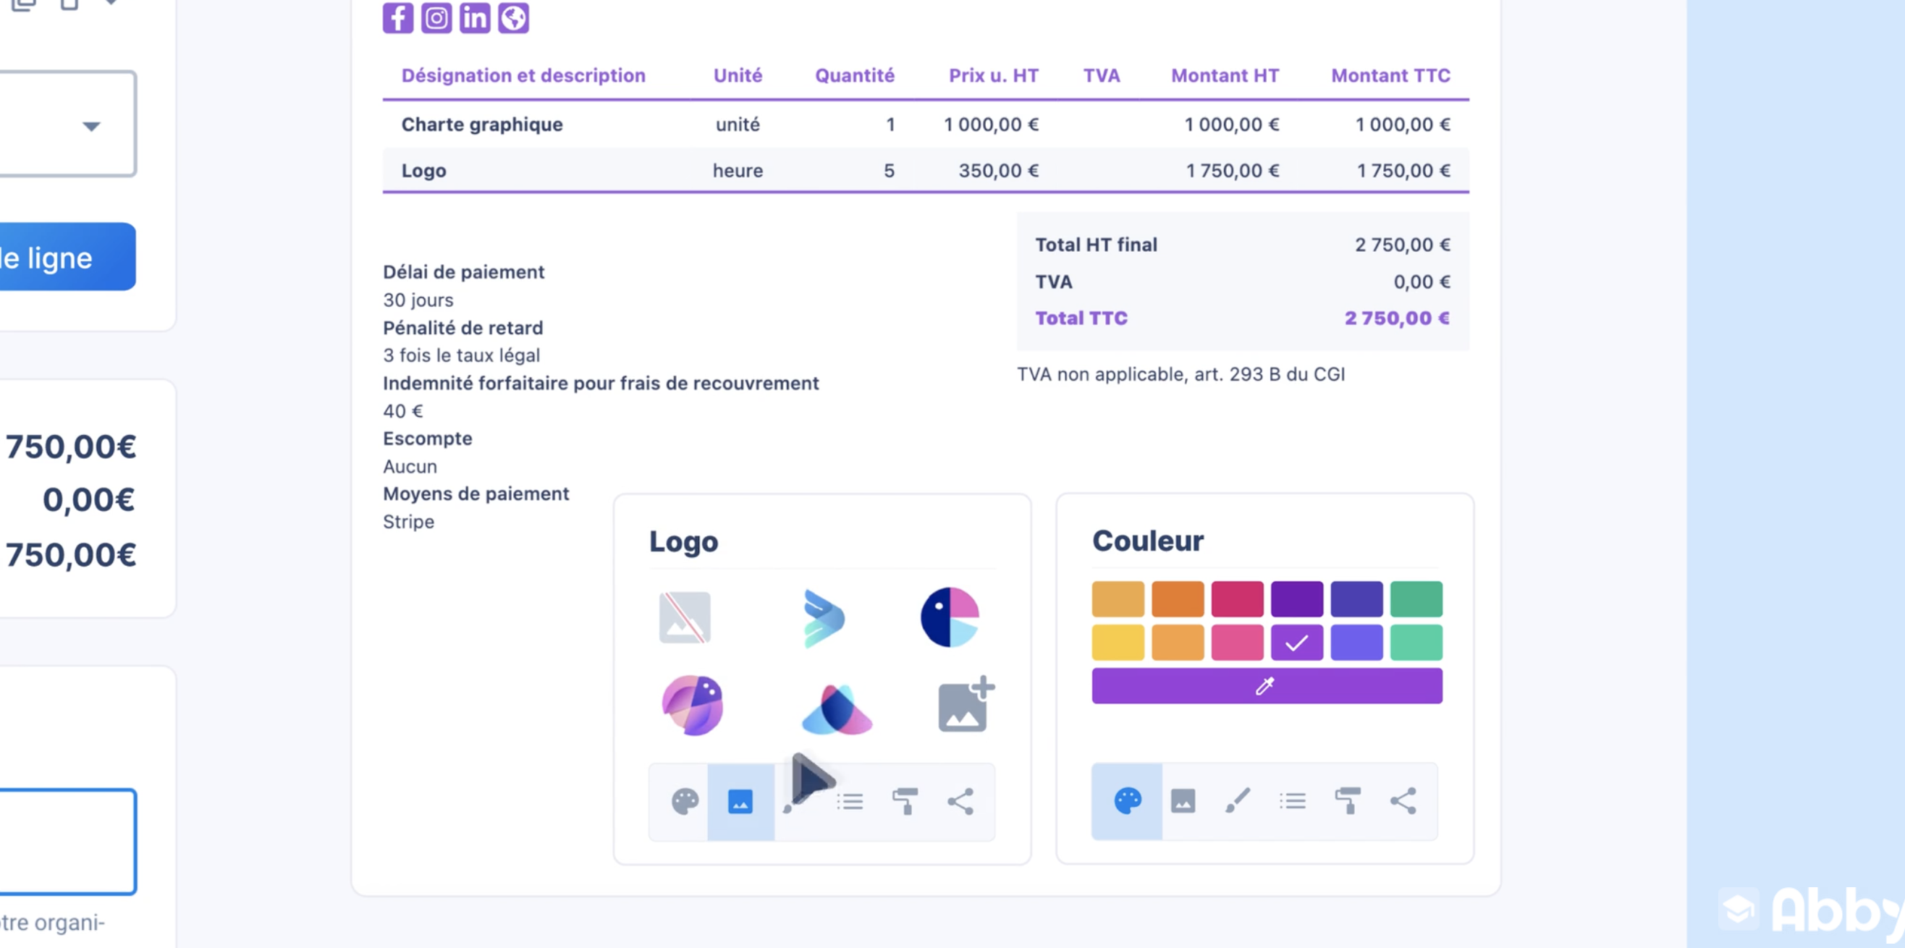Choose the purple swirl sphere logo
1905x948 pixels.
pyautogui.click(x=693, y=705)
